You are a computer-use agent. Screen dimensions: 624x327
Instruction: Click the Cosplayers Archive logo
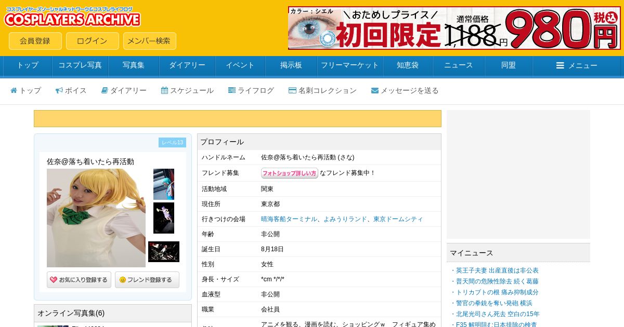pyautogui.click(x=72, y=17)
